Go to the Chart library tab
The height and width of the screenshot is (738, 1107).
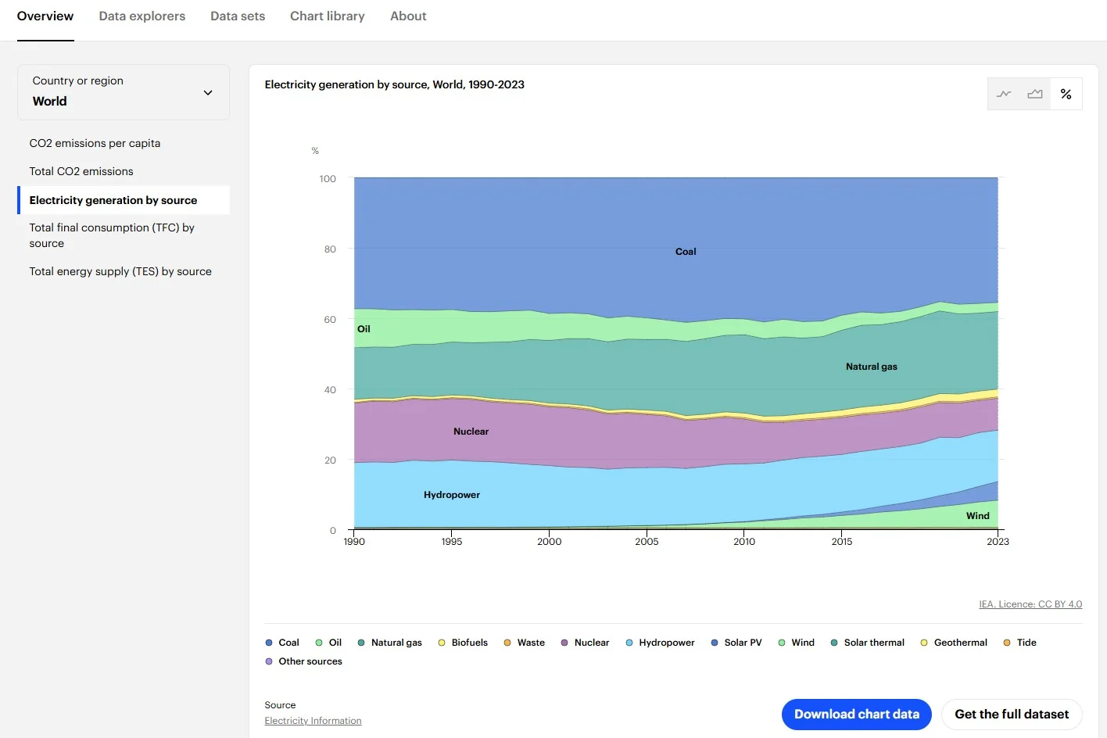pos(327,16)
